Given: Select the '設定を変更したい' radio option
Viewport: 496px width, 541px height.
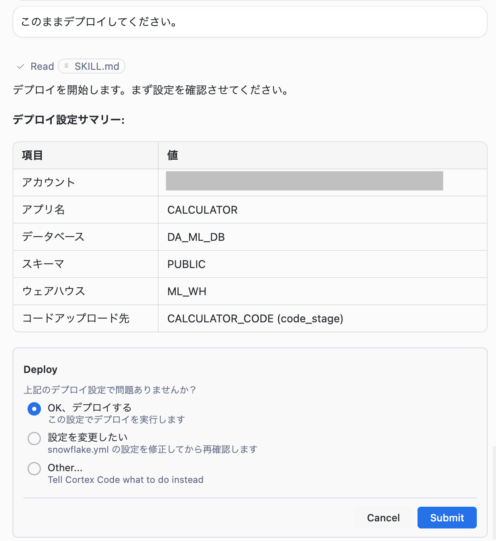Looking at the screenshot, I should [34, 439].
